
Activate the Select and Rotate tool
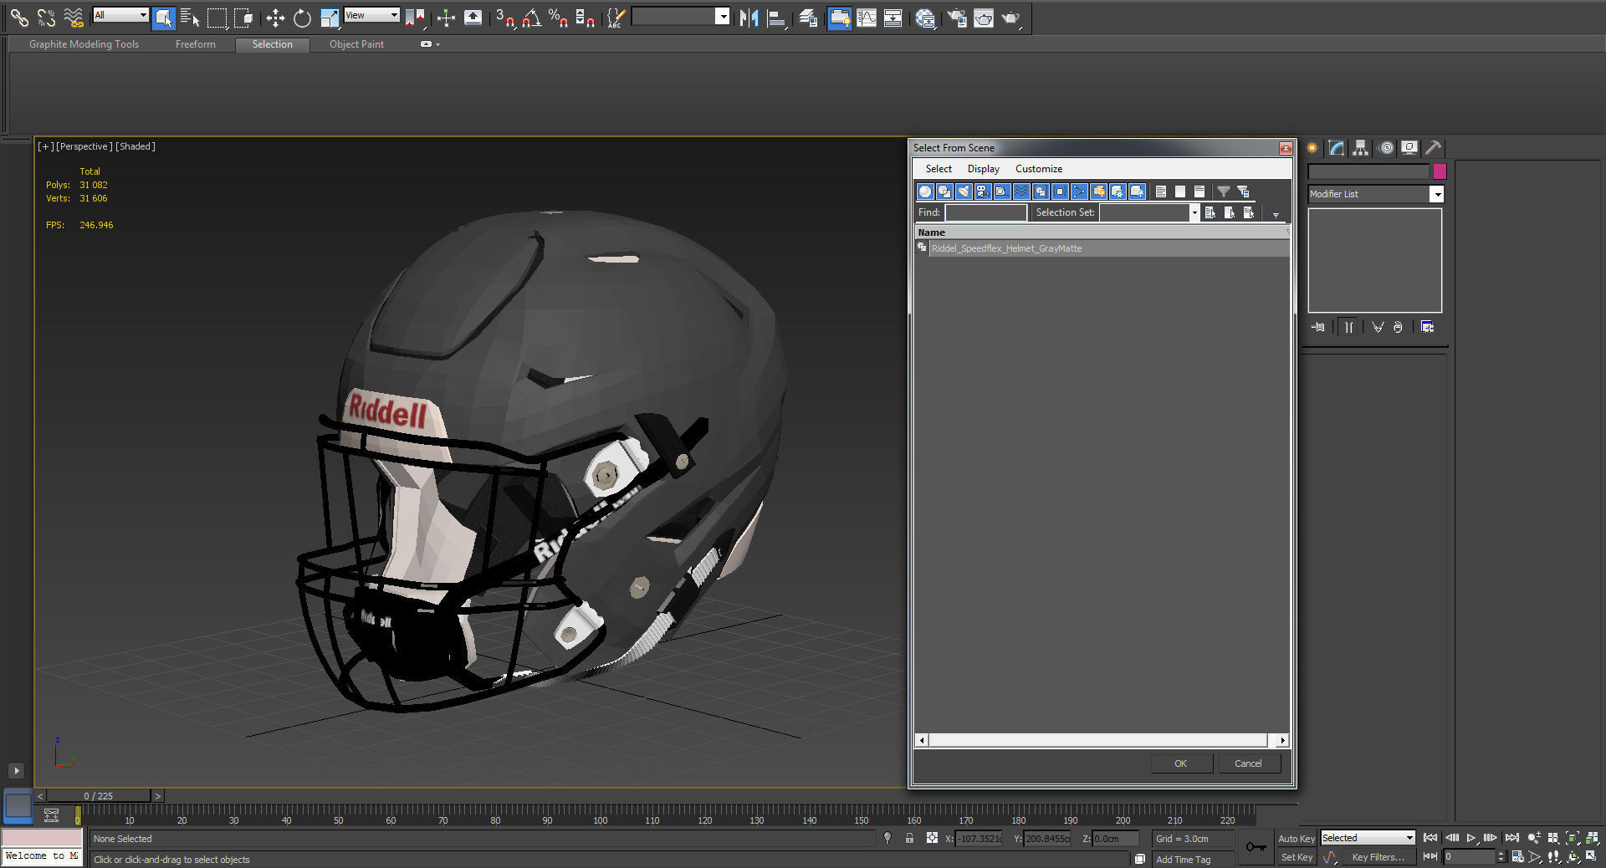coord(302,18)
